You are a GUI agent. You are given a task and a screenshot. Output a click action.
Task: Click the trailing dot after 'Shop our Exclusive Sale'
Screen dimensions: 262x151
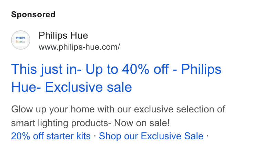pyautogui.click(x=208, y=136)
